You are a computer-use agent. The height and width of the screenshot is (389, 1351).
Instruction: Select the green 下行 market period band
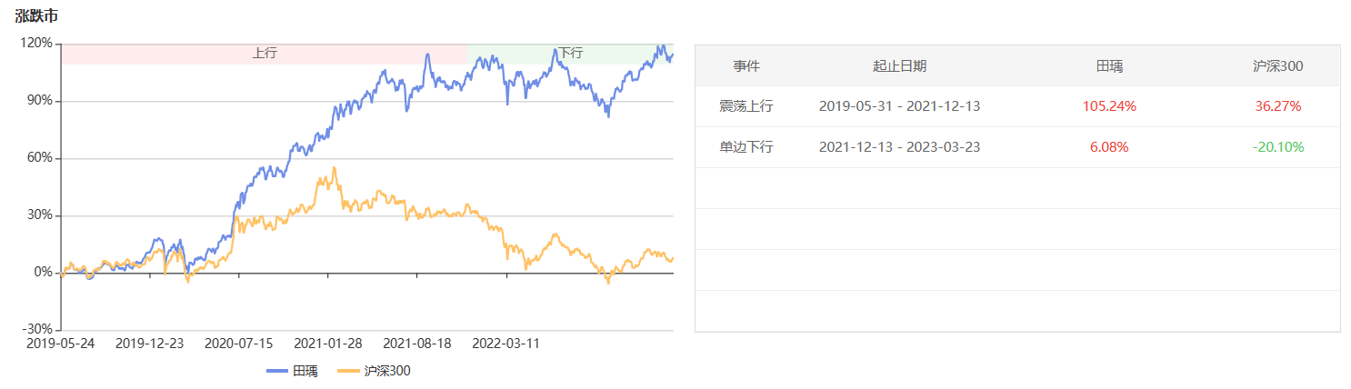(570, 54)
